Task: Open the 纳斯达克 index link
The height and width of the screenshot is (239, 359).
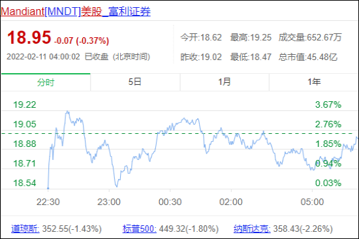Action: 252,229
